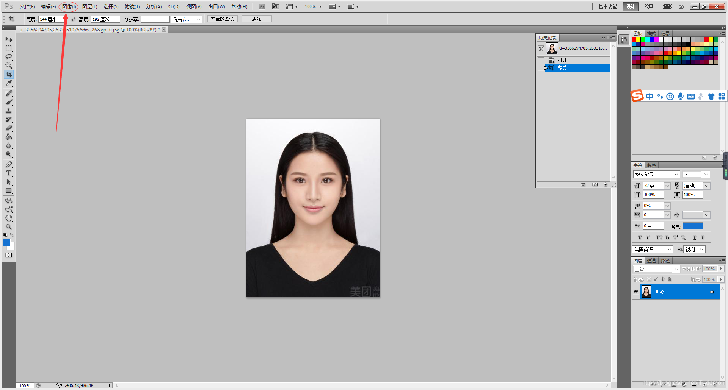Toggle All Caps text style

click(659, 237)
